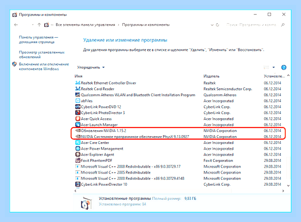Screen dimensions: 301x222
Task: Click the Control Panel icon in address bar
Action: 47,25
